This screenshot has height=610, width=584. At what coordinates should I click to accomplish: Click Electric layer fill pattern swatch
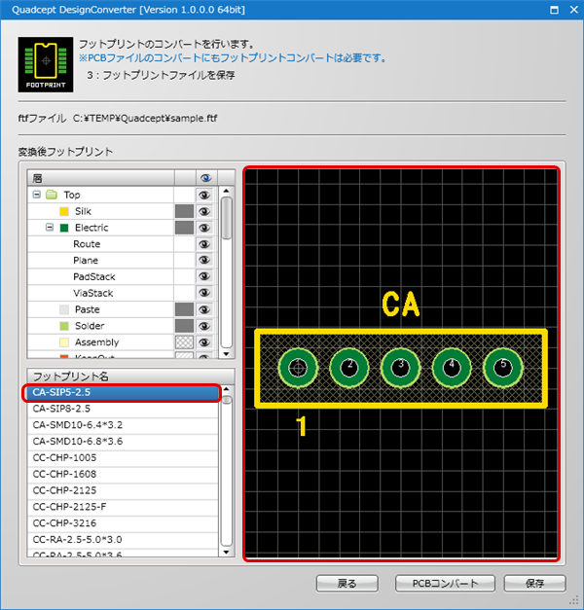point(184,228)
